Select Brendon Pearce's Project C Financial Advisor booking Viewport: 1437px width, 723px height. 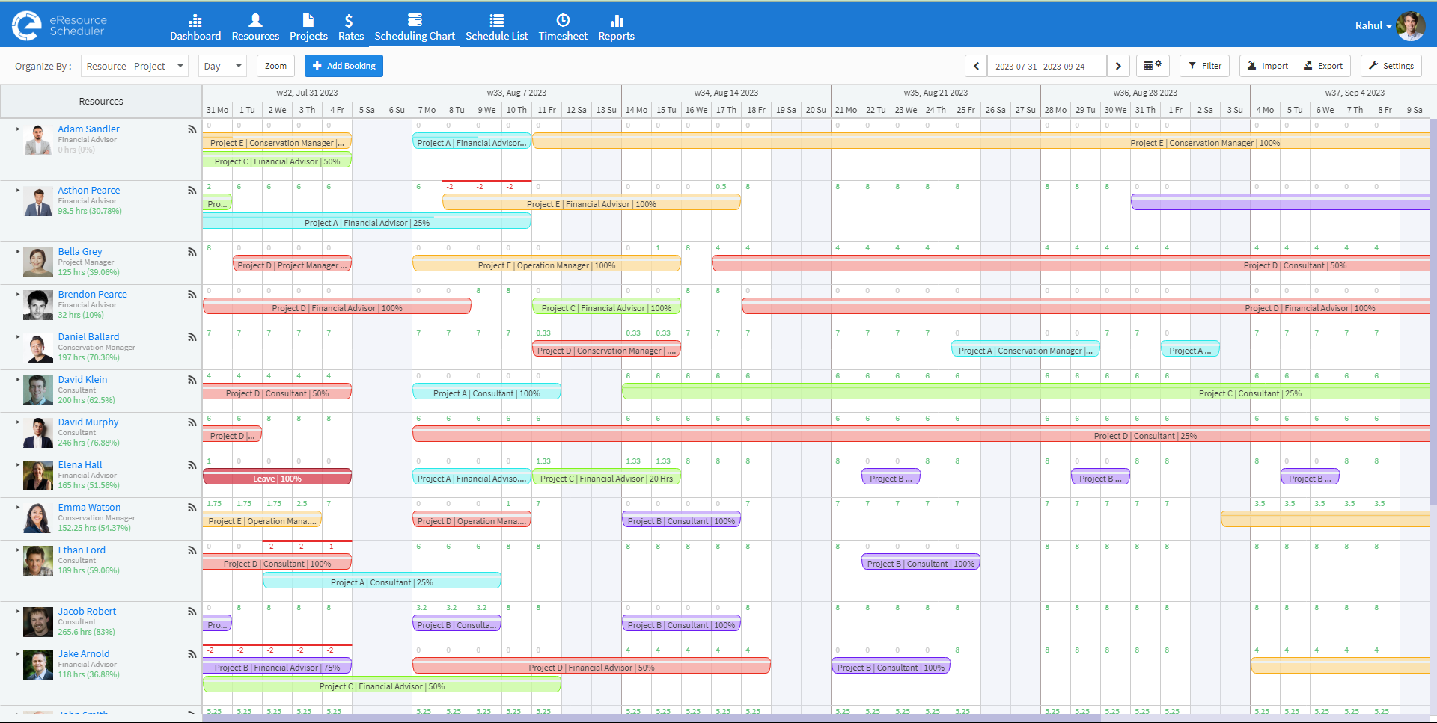606,308
